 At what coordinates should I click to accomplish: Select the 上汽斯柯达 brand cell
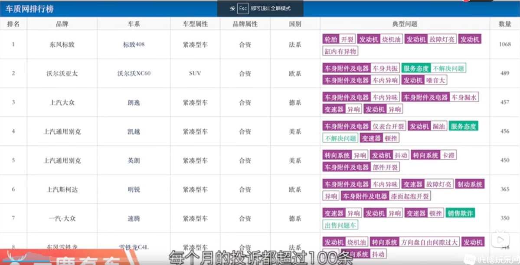point(62,190)
